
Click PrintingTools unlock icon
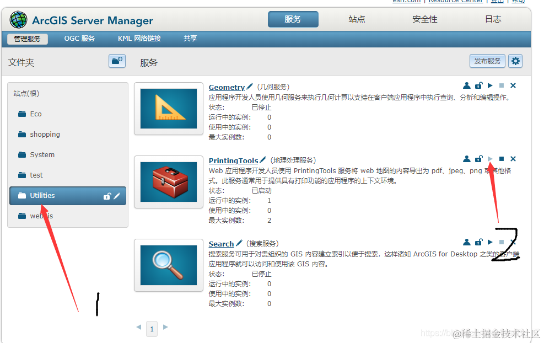[479, 159]
